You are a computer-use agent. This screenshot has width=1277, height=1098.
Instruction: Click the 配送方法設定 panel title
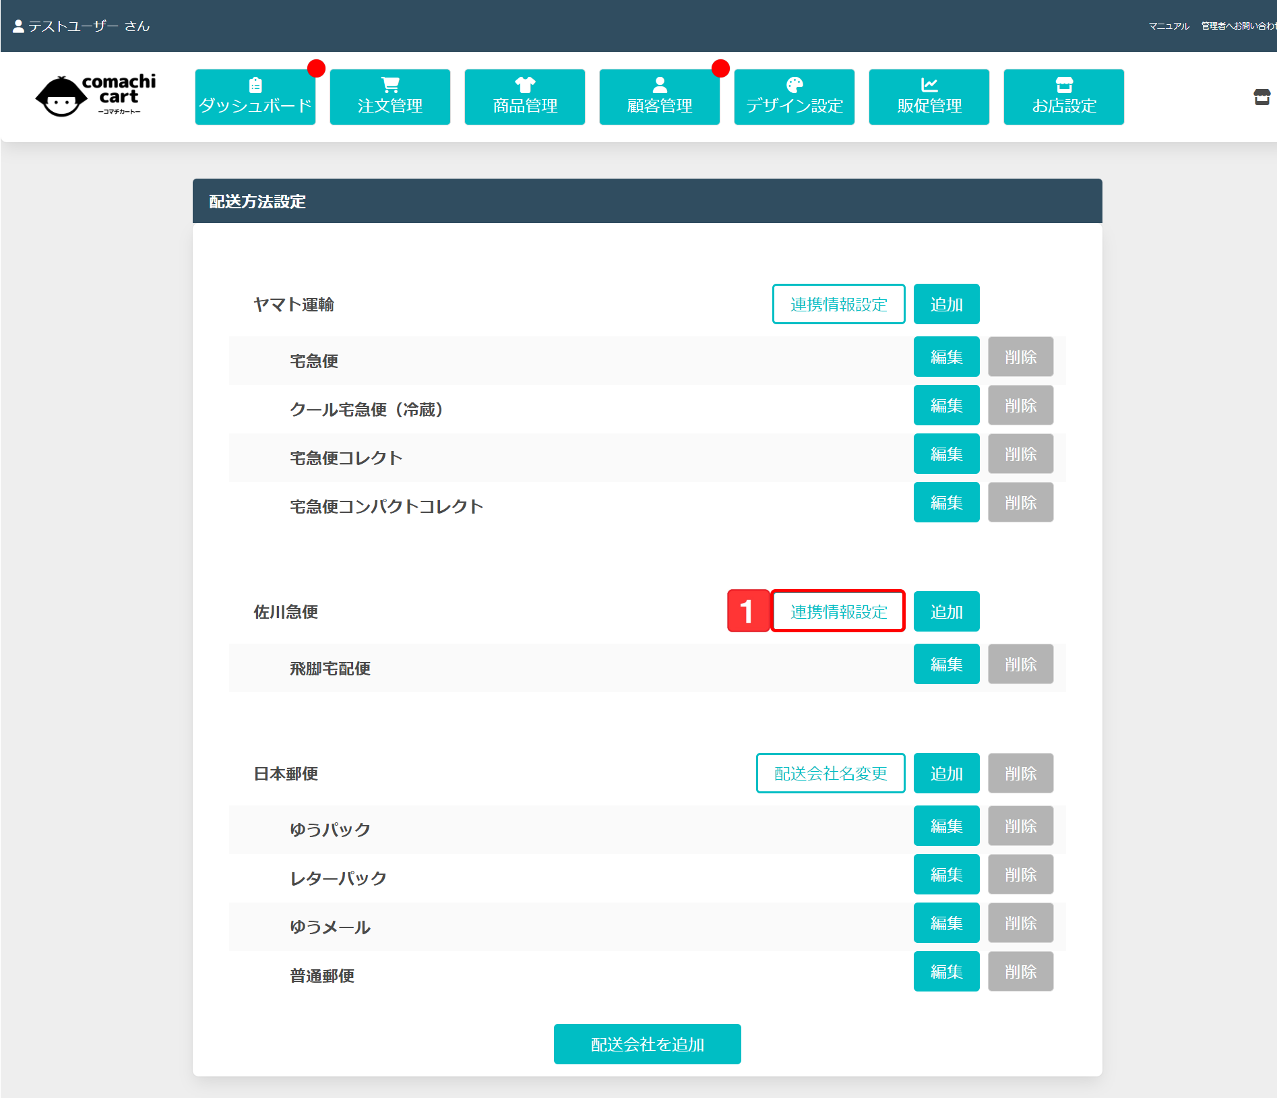pyautogui.click(x=257, y=202)
